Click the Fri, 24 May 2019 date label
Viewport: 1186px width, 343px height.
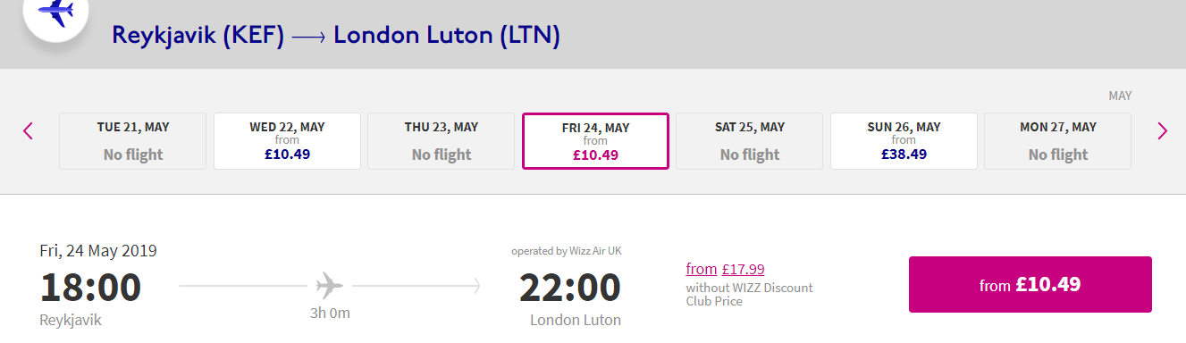click(x=98, y=251)
